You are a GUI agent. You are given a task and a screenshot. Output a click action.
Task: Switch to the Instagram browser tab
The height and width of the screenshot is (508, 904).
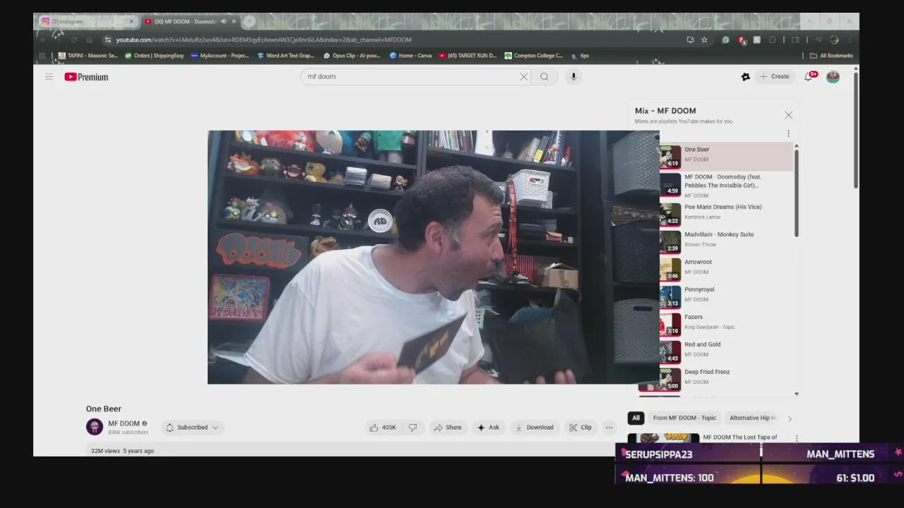[x=85, y=21]
